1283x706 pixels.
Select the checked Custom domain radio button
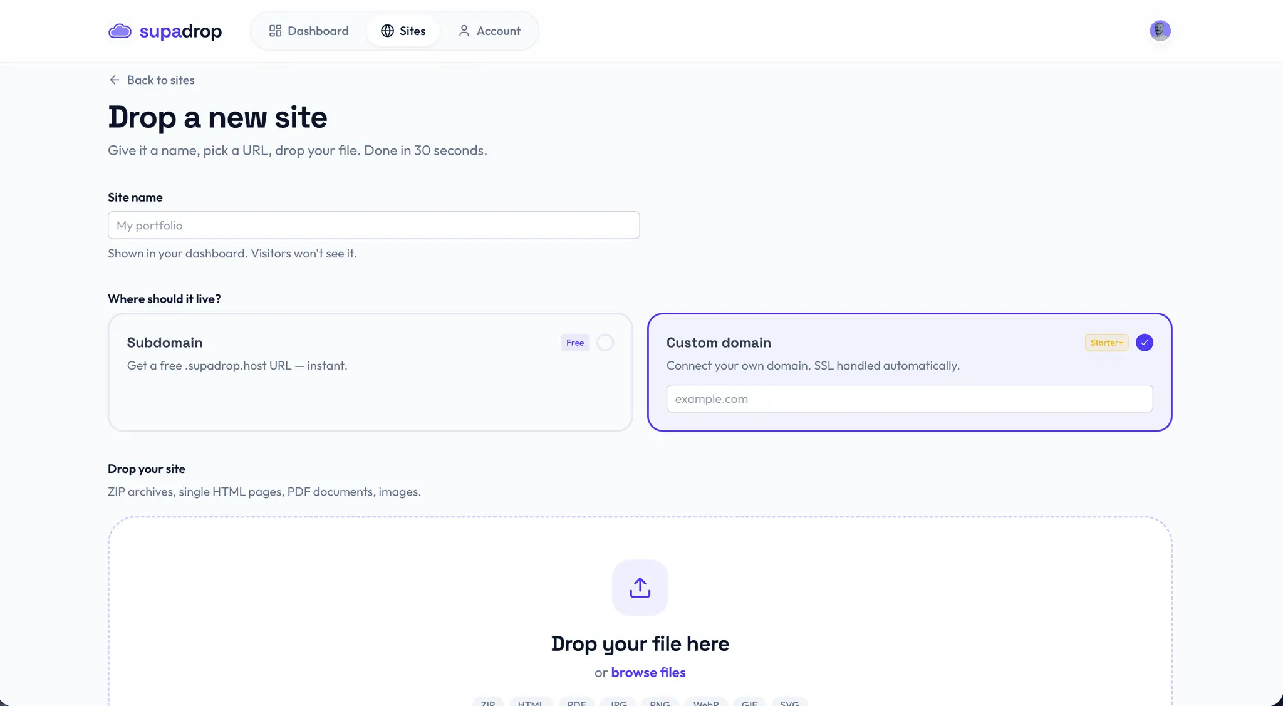1144,343
